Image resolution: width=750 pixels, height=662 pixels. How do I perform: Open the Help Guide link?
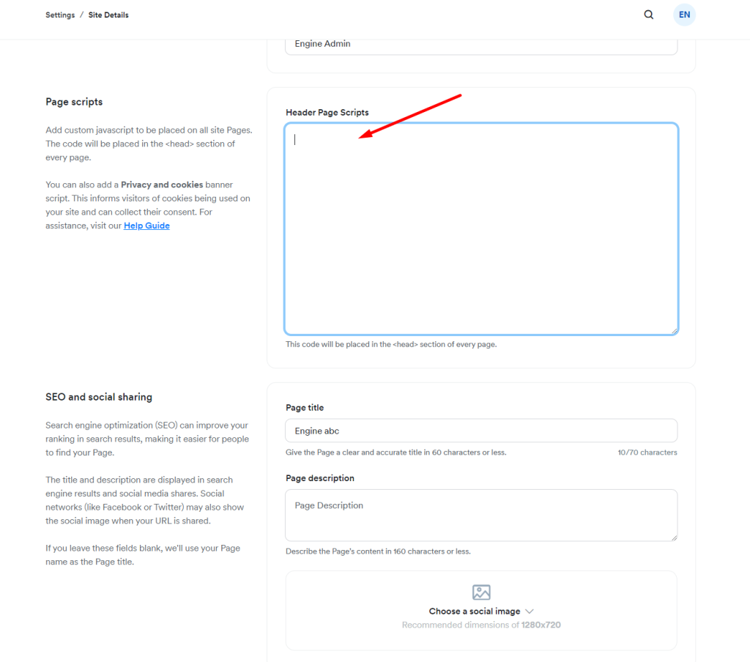pyautogui.click(x=146, y=226)
